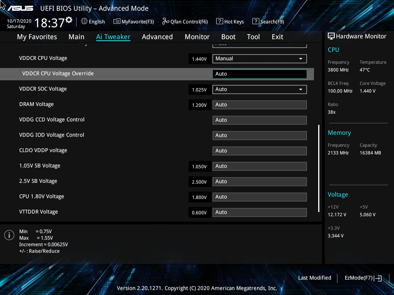Click the Search question mark icon
This screenshot has width=394, height=295.
tap(255, 22)
